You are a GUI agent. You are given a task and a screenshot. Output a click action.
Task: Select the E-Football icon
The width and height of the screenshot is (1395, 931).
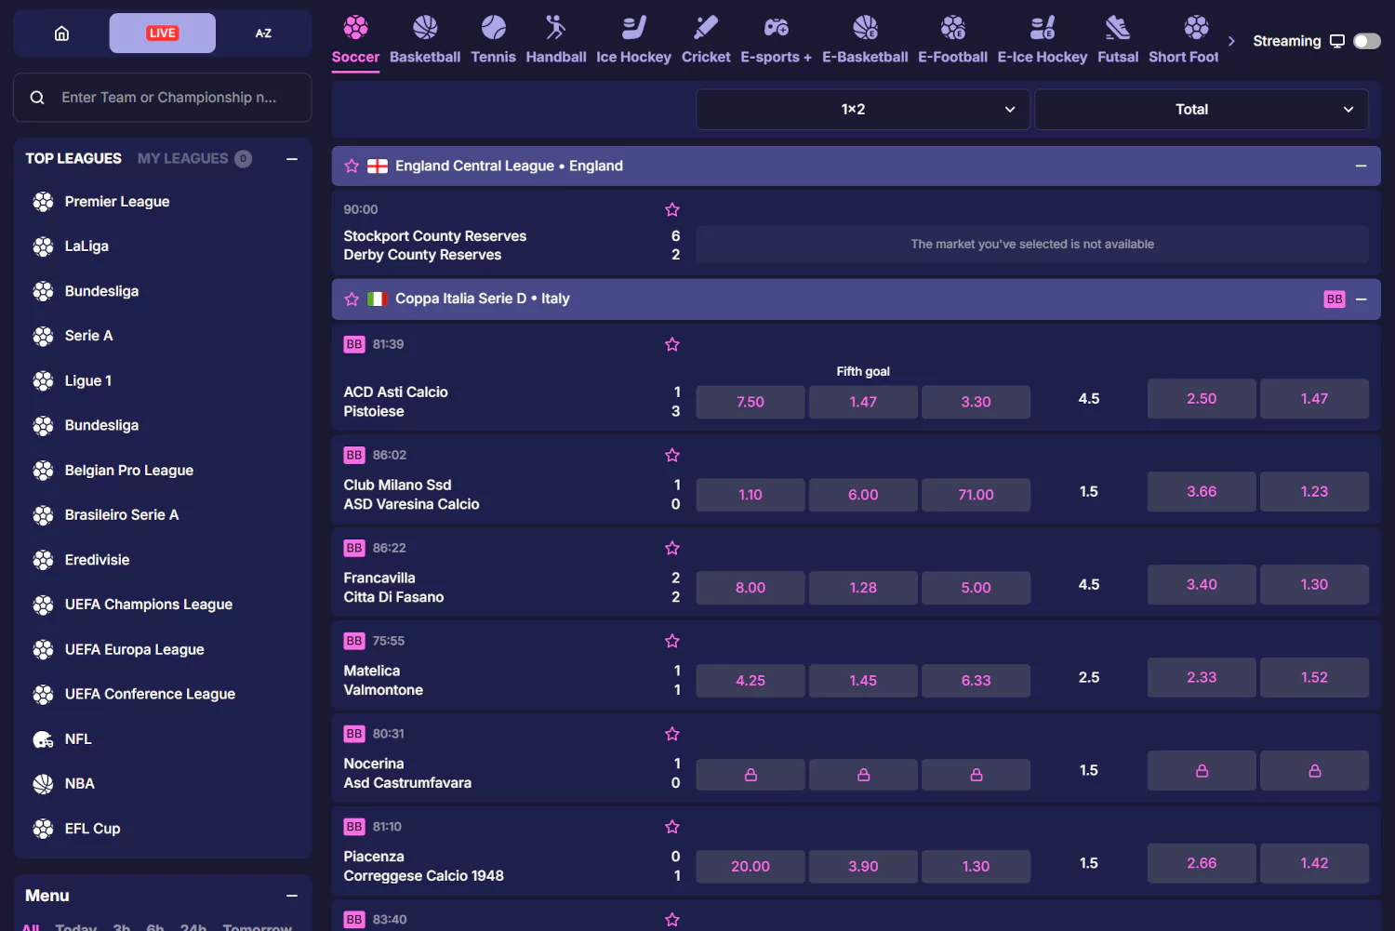(952, 27)
